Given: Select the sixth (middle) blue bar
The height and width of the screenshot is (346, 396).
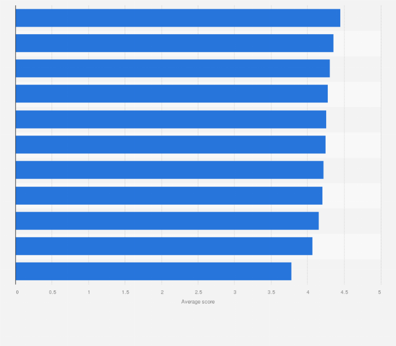Looking at the screenshot, I should [170, 144].
